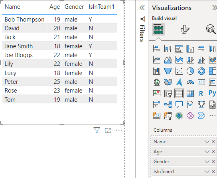Select the Donut chart visual
The height and width of the screenshot is (178, 217).
(x=201, y=71)
